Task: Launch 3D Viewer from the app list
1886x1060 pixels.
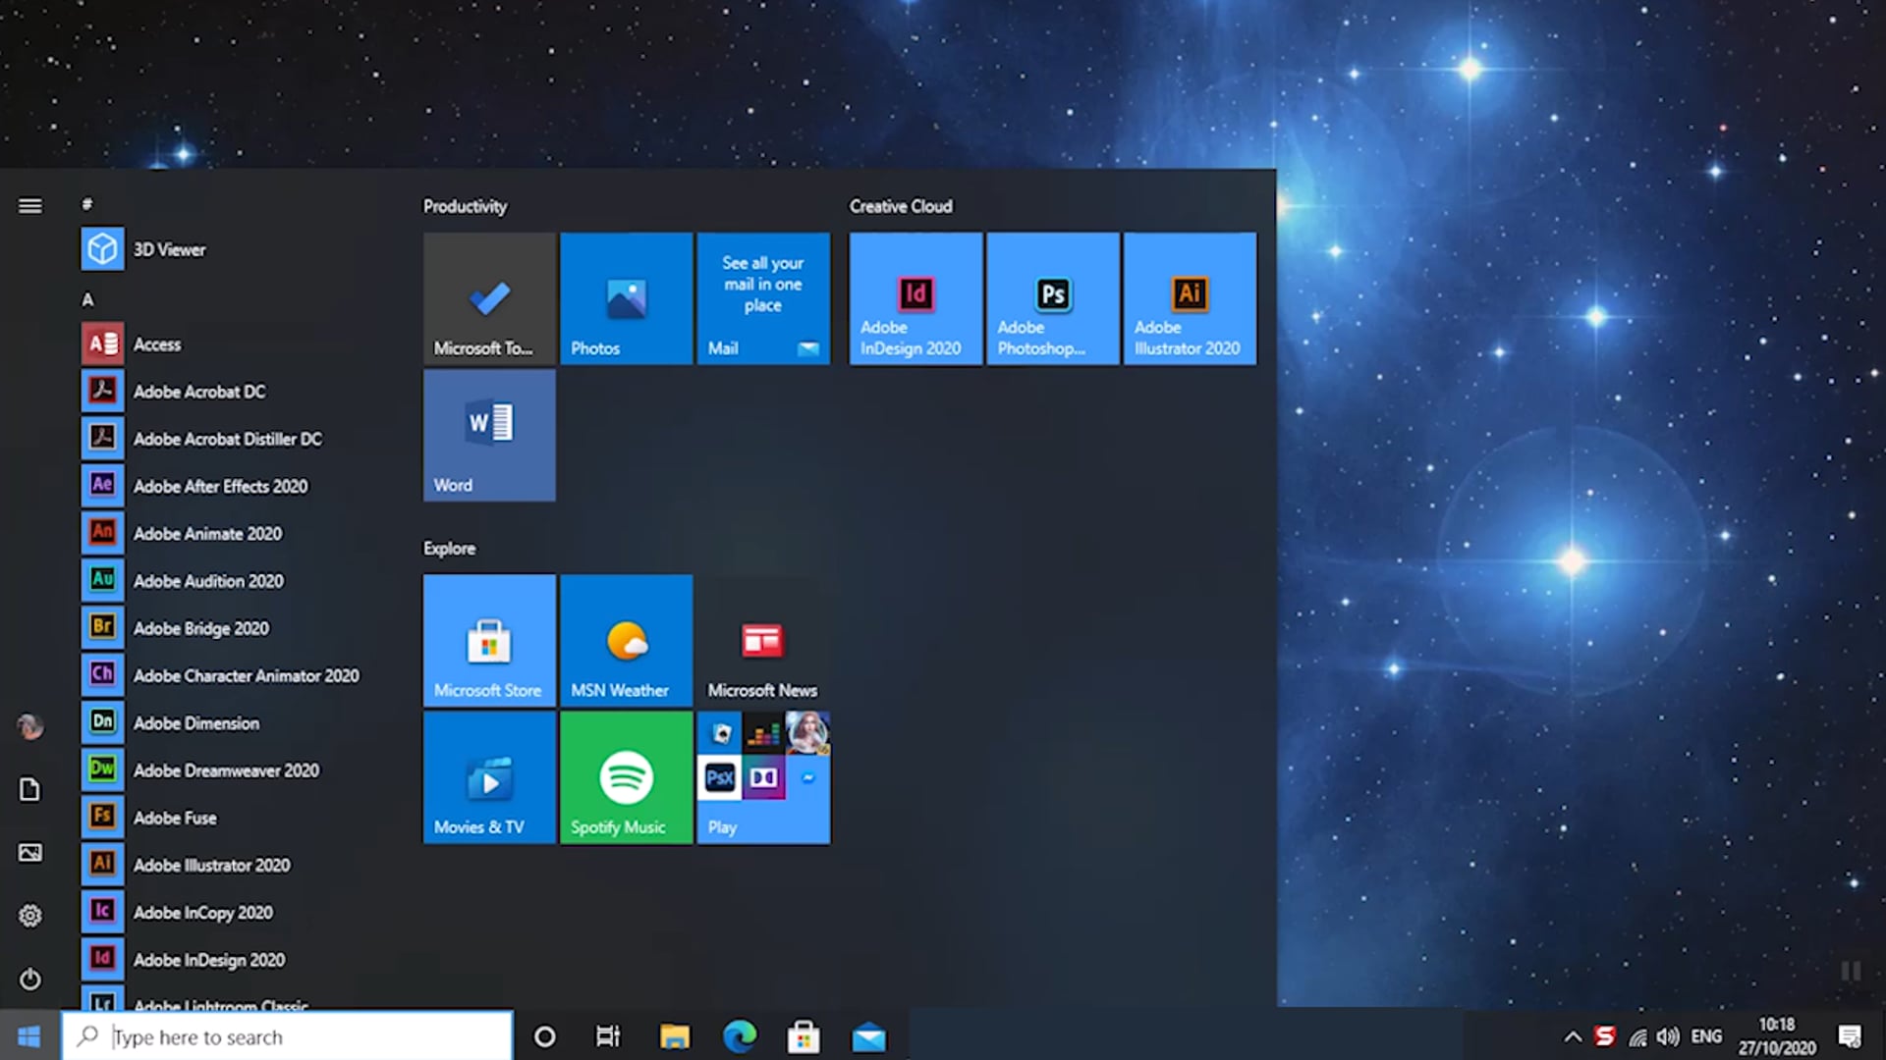Action: pyautogui.click(x=169, y=249)
